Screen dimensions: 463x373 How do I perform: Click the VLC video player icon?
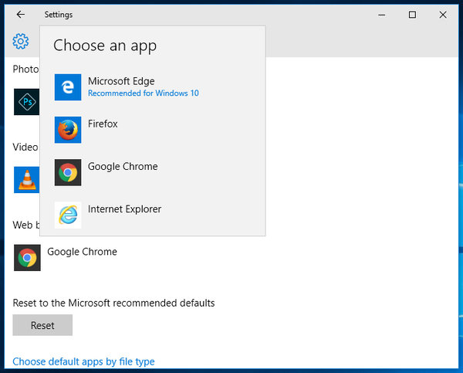[x=26, y=180]
